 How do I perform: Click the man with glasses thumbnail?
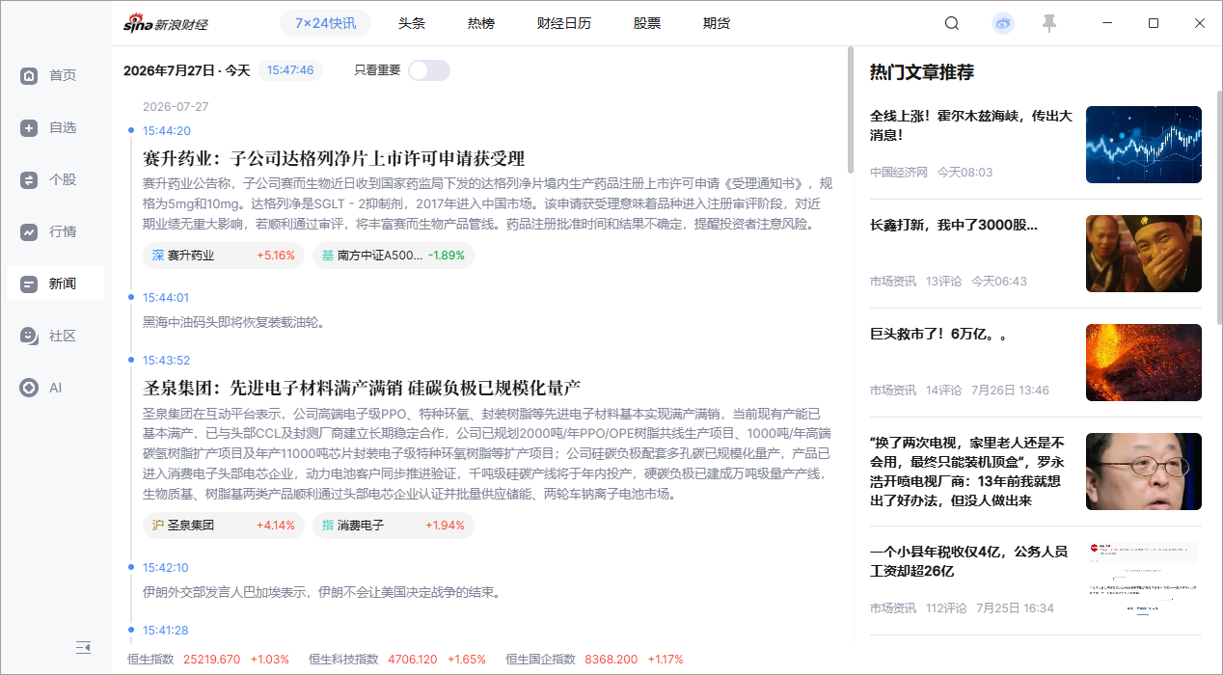point(1144,472)
